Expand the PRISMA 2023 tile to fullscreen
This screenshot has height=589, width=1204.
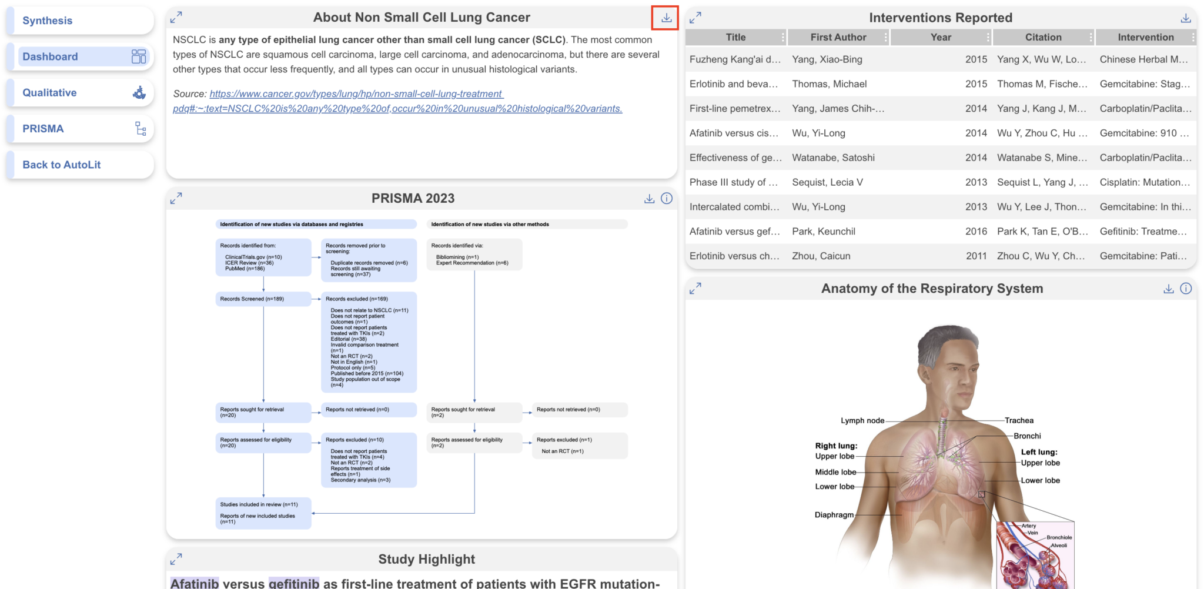[176, 198]
